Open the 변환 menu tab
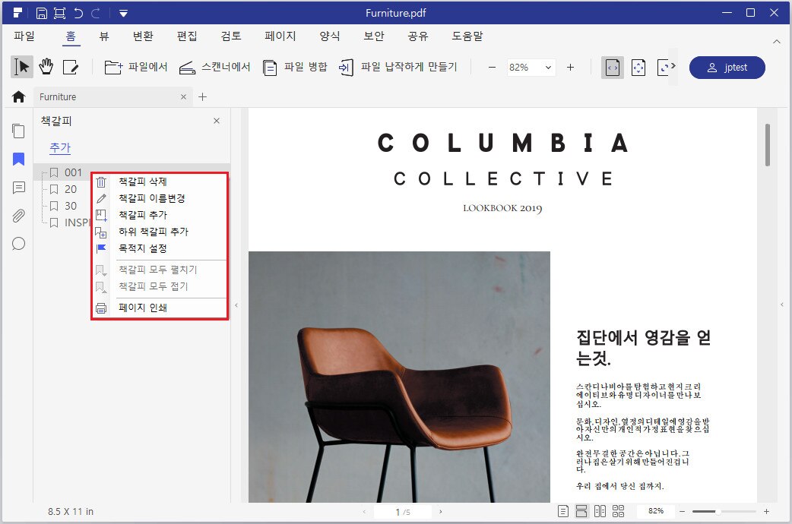 coord(143,36)
